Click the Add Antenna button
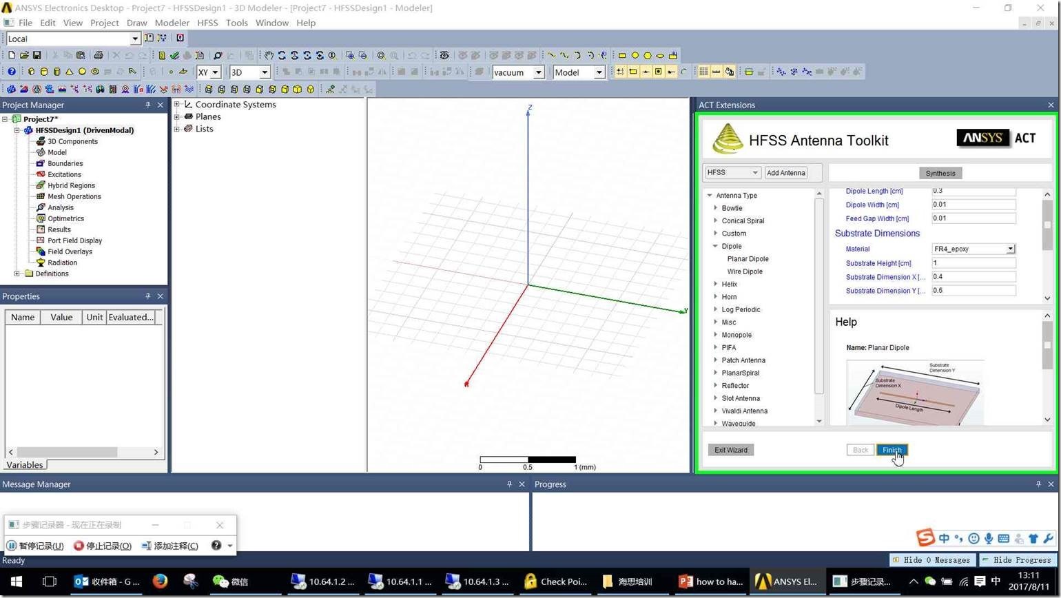 click(x=785, y=173)
